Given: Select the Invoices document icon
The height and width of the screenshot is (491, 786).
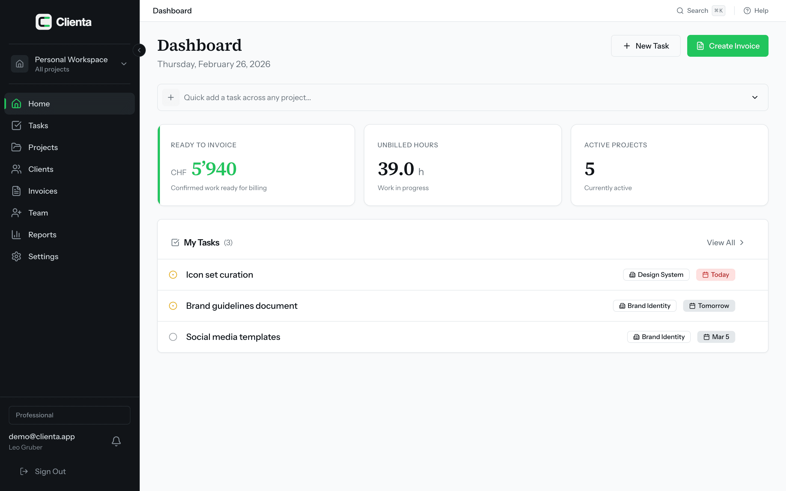Looking at the screenshot, I should pos(17,191).
